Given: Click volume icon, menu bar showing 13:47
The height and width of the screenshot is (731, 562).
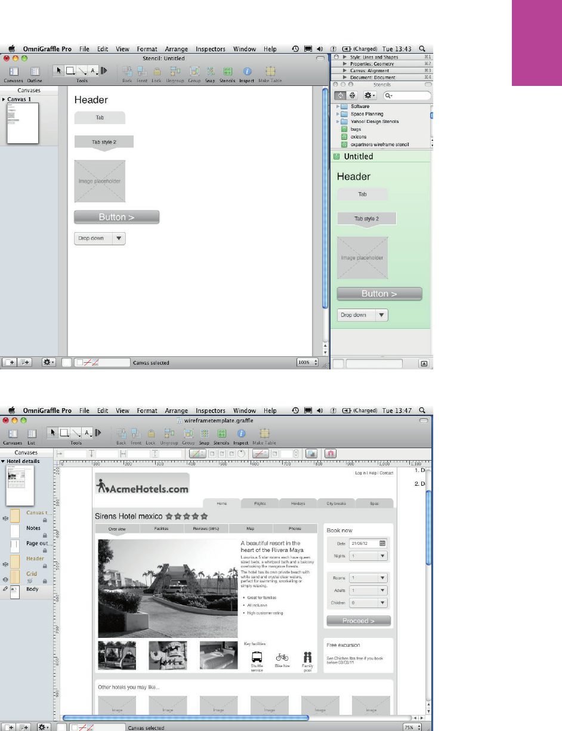Looking at the screenshot, I should pos(321,411).
